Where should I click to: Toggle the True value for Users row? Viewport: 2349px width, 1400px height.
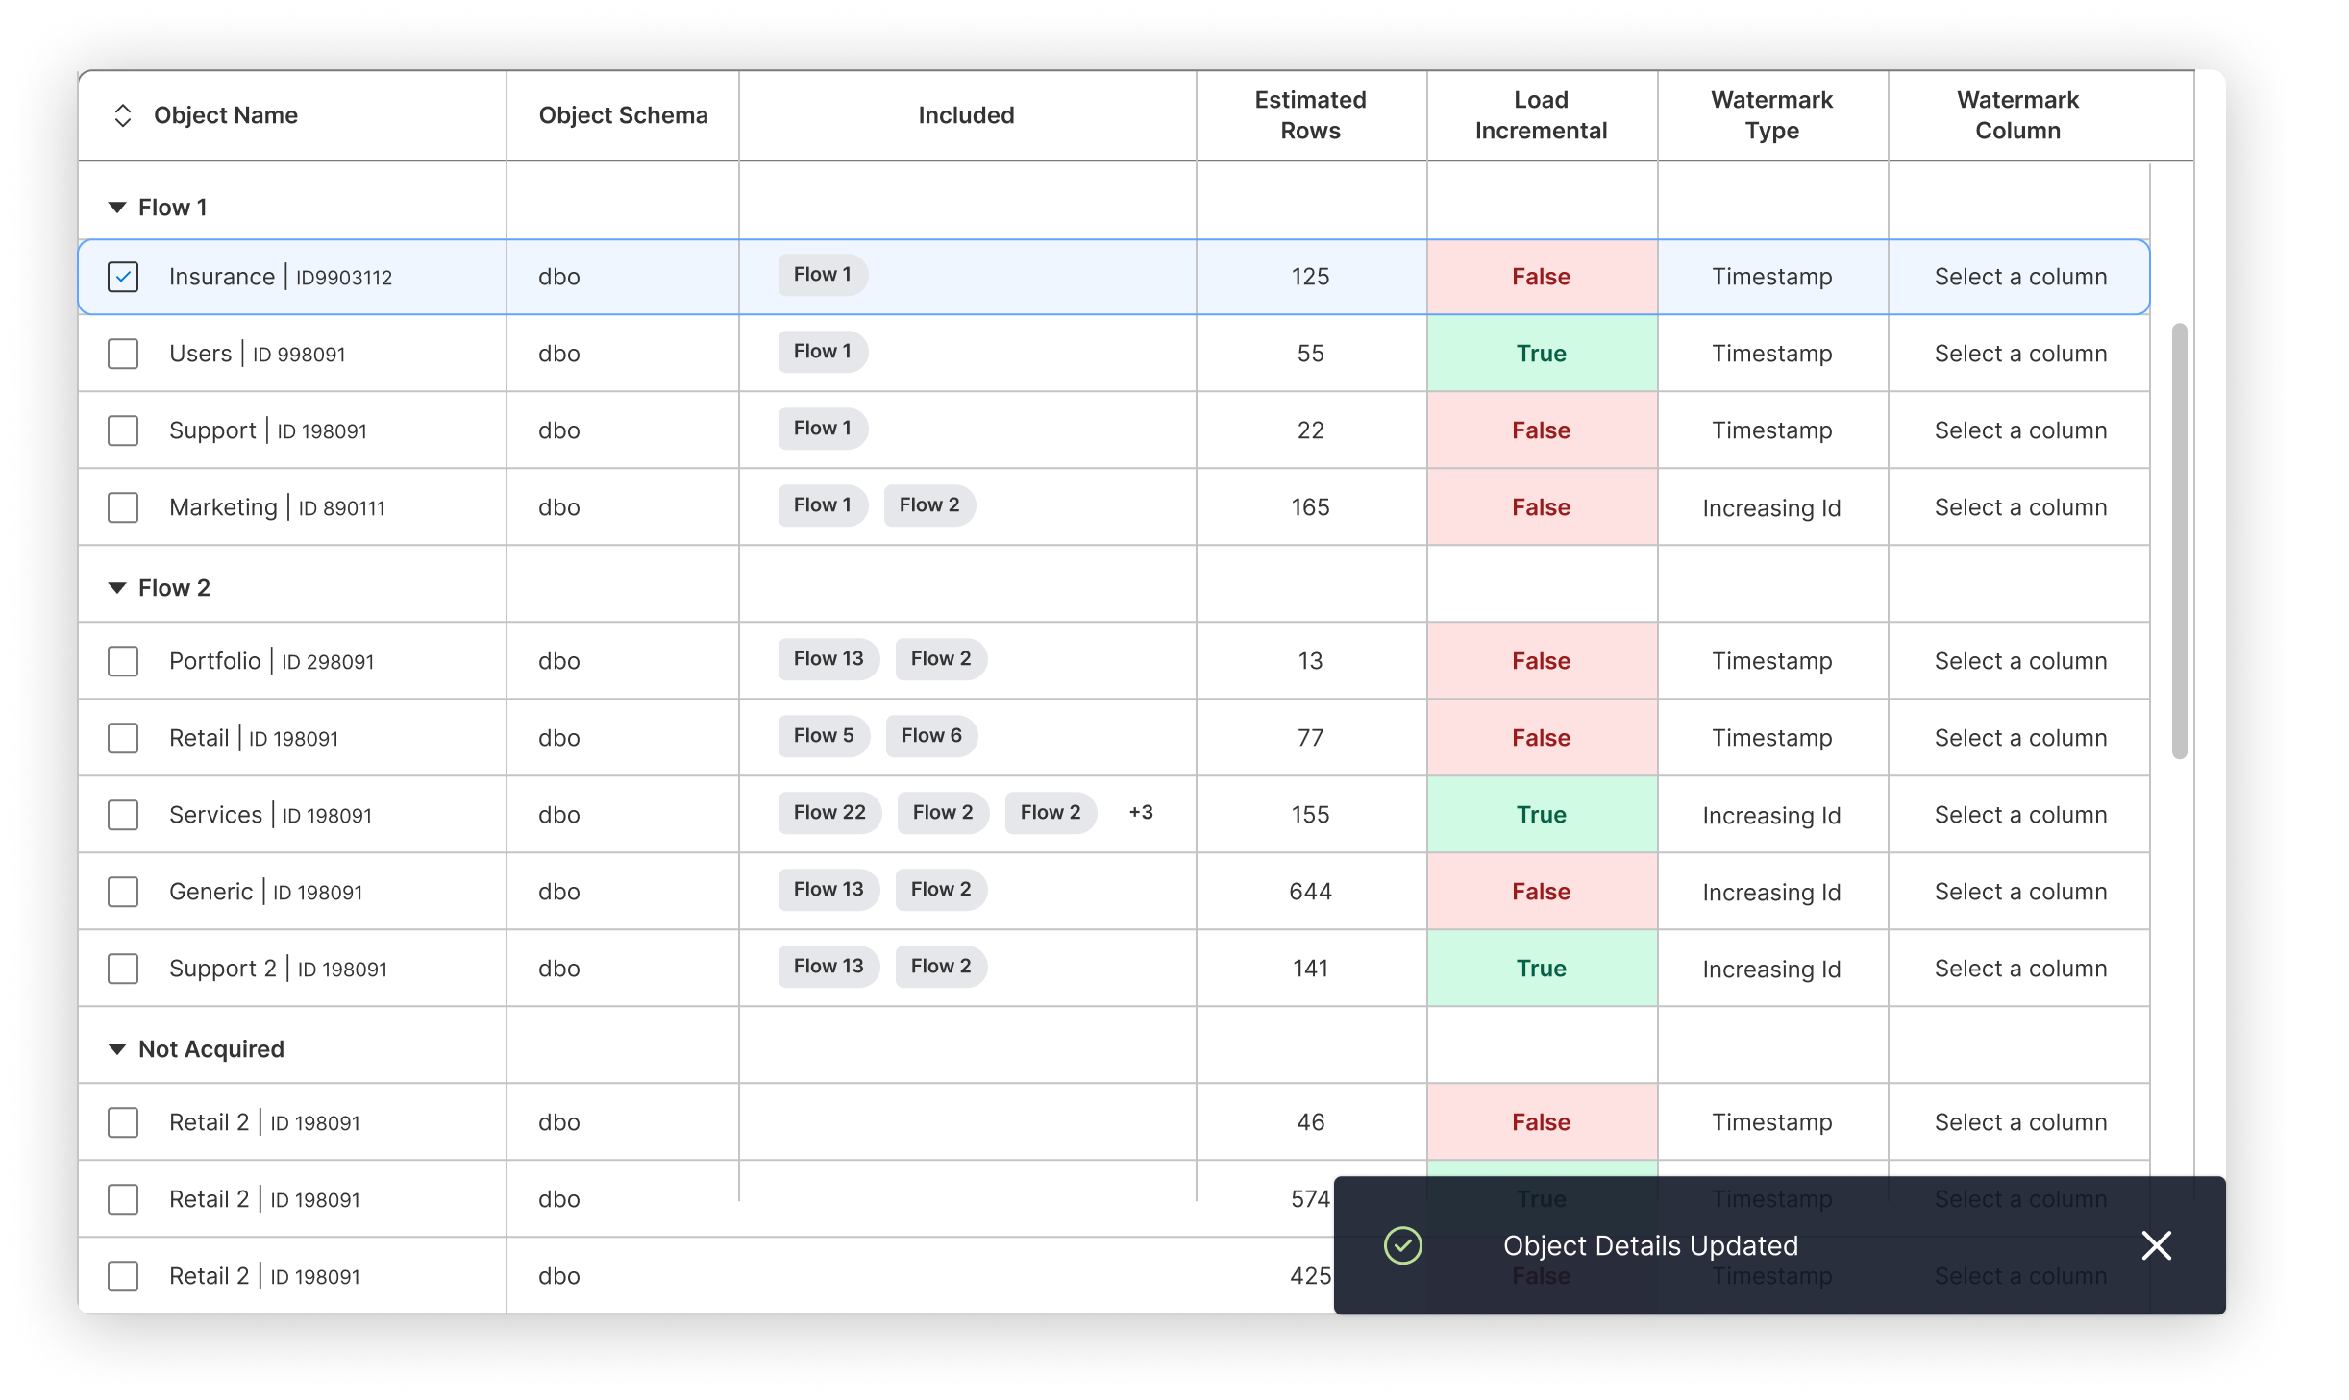point(1541,354)
